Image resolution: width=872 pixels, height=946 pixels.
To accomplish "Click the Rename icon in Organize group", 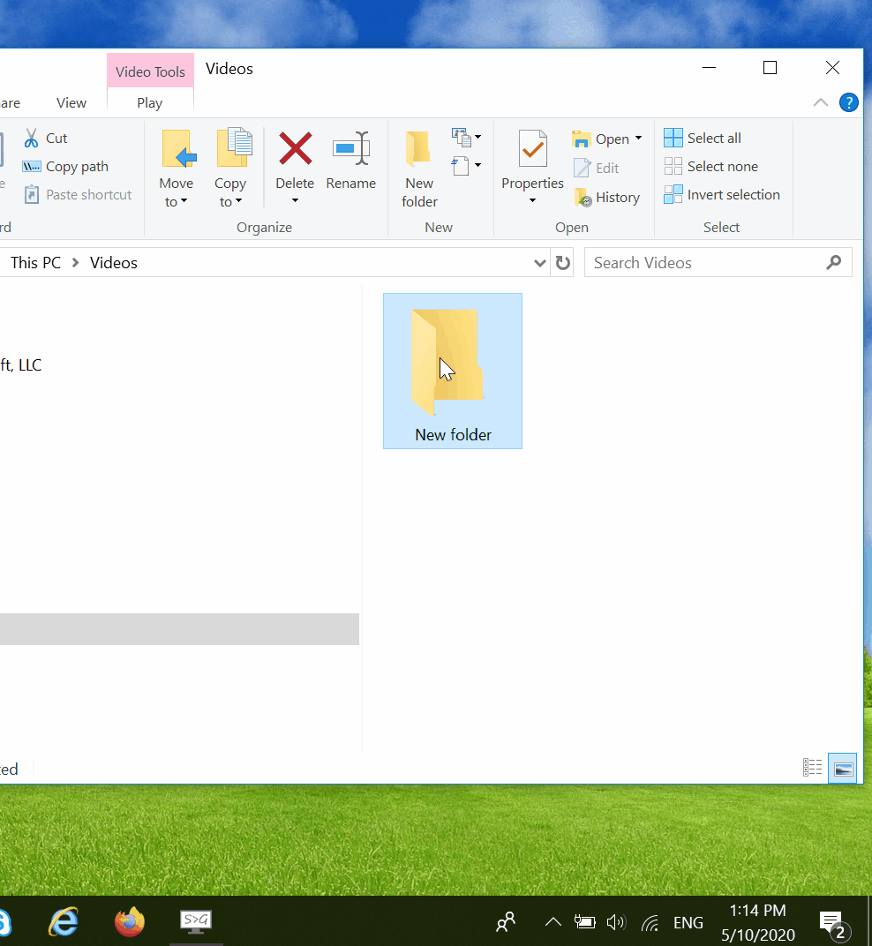I will [x=350, y=150].
